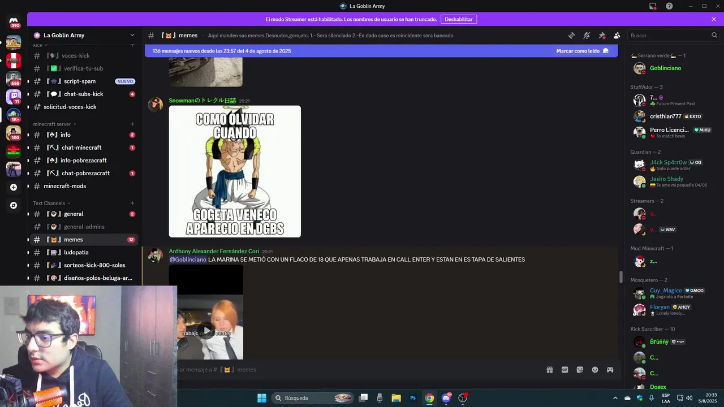Viewport: 724px width, 407px height.
Task: Open the info channel
Action: [84, 135]
